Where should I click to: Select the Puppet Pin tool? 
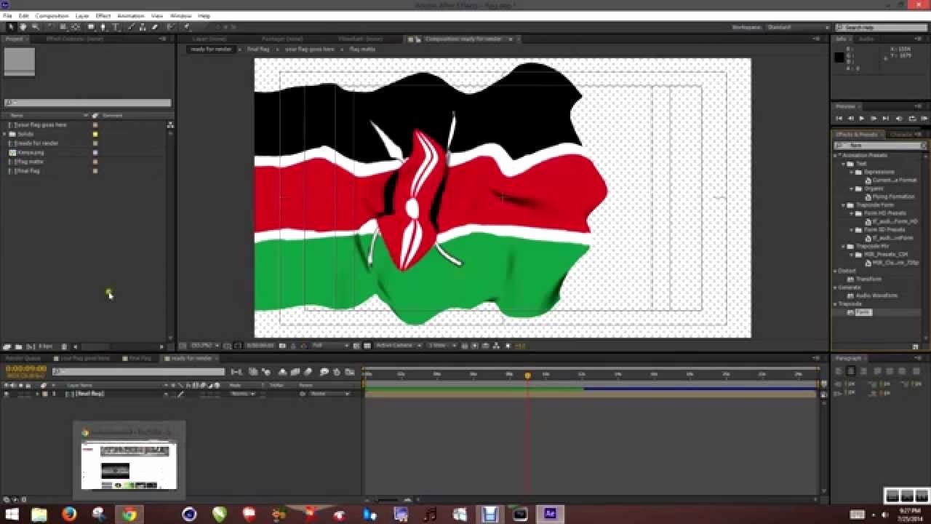pyautogui.click(x=186, y=27)
